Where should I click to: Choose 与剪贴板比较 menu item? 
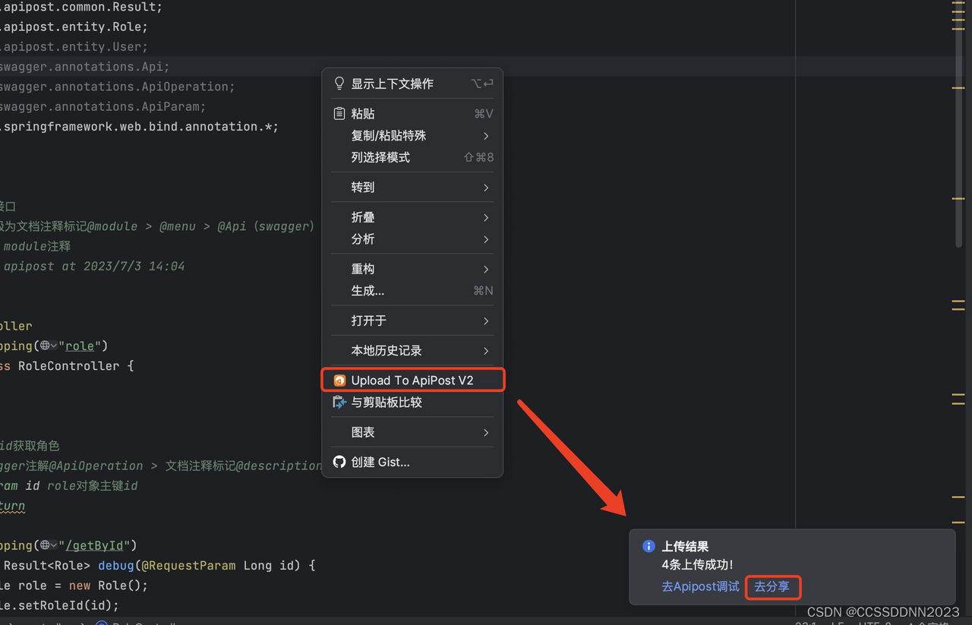point(412,402)
